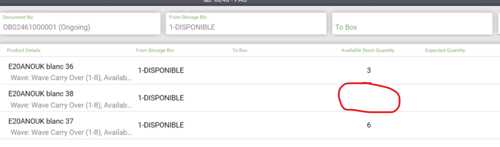Click Available Stock Quantity column header
Viewport: 500px width, 147px height.
pos(368,50)
